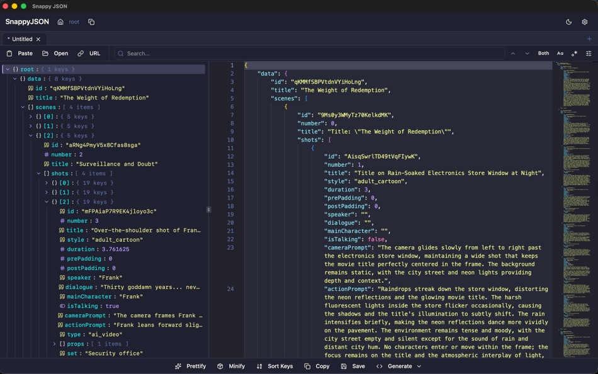Screen dimensions: 598x374
Task: Click the Sort Keys button
Action: 274,366
